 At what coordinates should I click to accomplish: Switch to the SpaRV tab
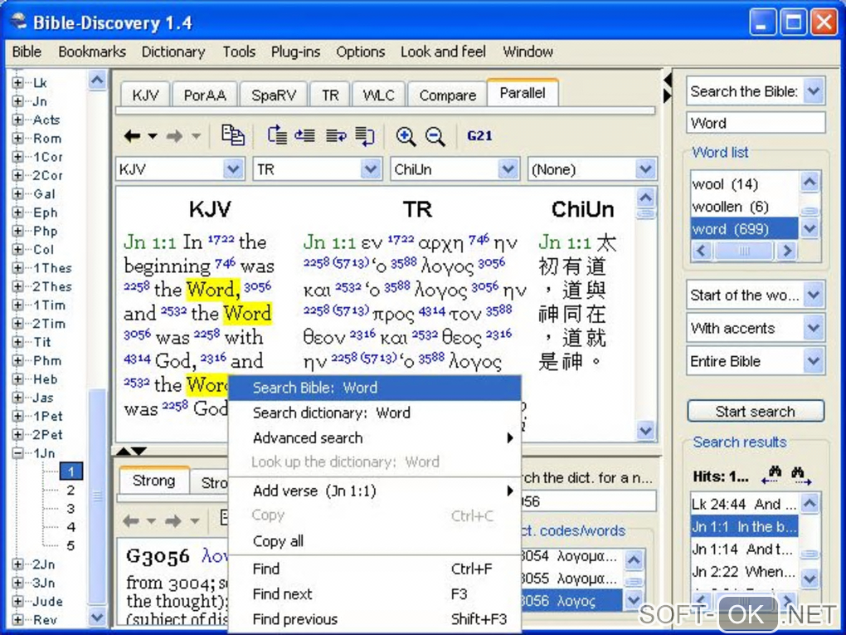point(274,95)
